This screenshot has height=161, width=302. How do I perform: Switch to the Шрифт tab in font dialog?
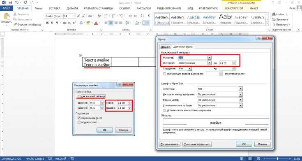[165, 47]
